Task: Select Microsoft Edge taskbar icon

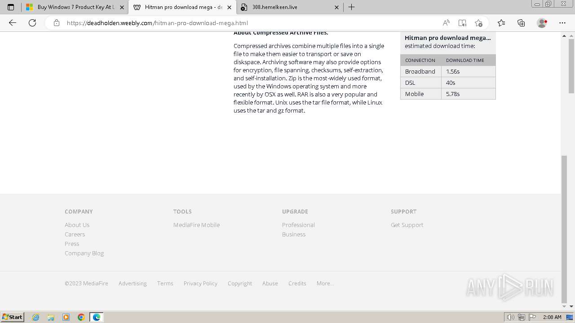Action: [97, 317]
